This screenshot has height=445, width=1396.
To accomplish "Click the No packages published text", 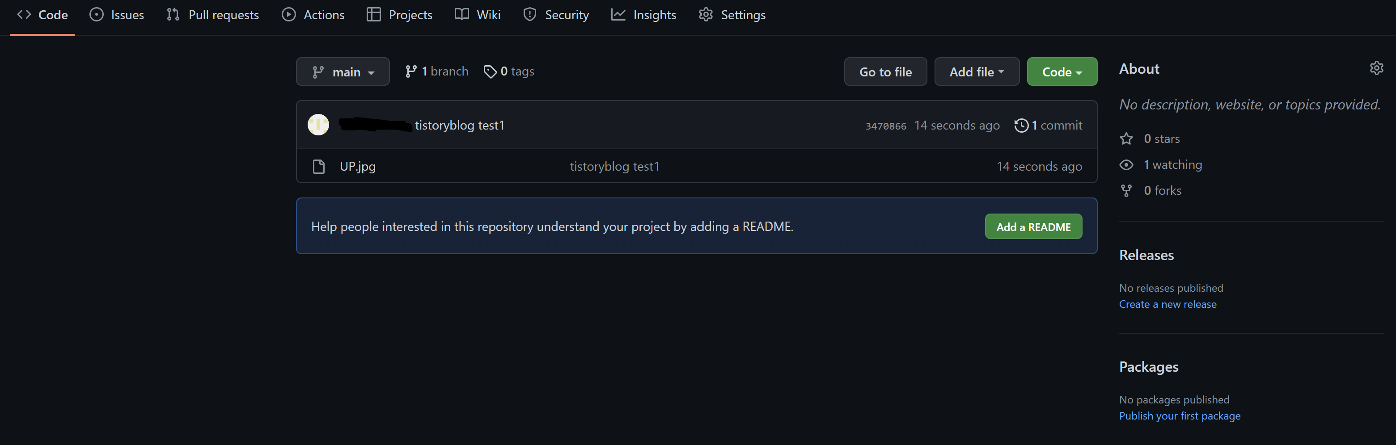I will click(1174, 399).
